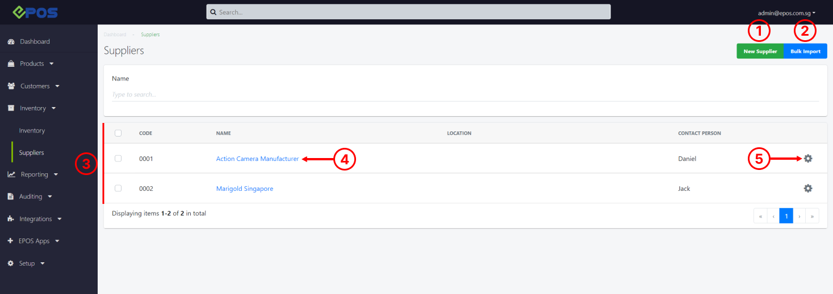The width and height of the screenshot is (833, 294).
Task: Click the 'Displaying items 1-2 of 2' text
Action: point(159,214)
